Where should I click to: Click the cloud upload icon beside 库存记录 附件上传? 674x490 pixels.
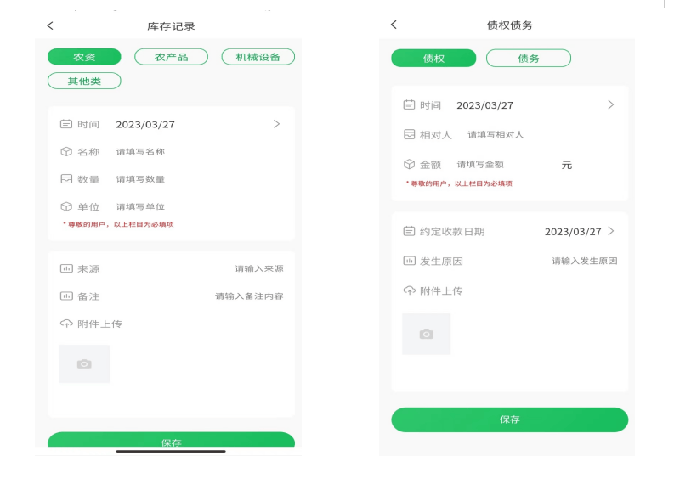tap(66, 324)
